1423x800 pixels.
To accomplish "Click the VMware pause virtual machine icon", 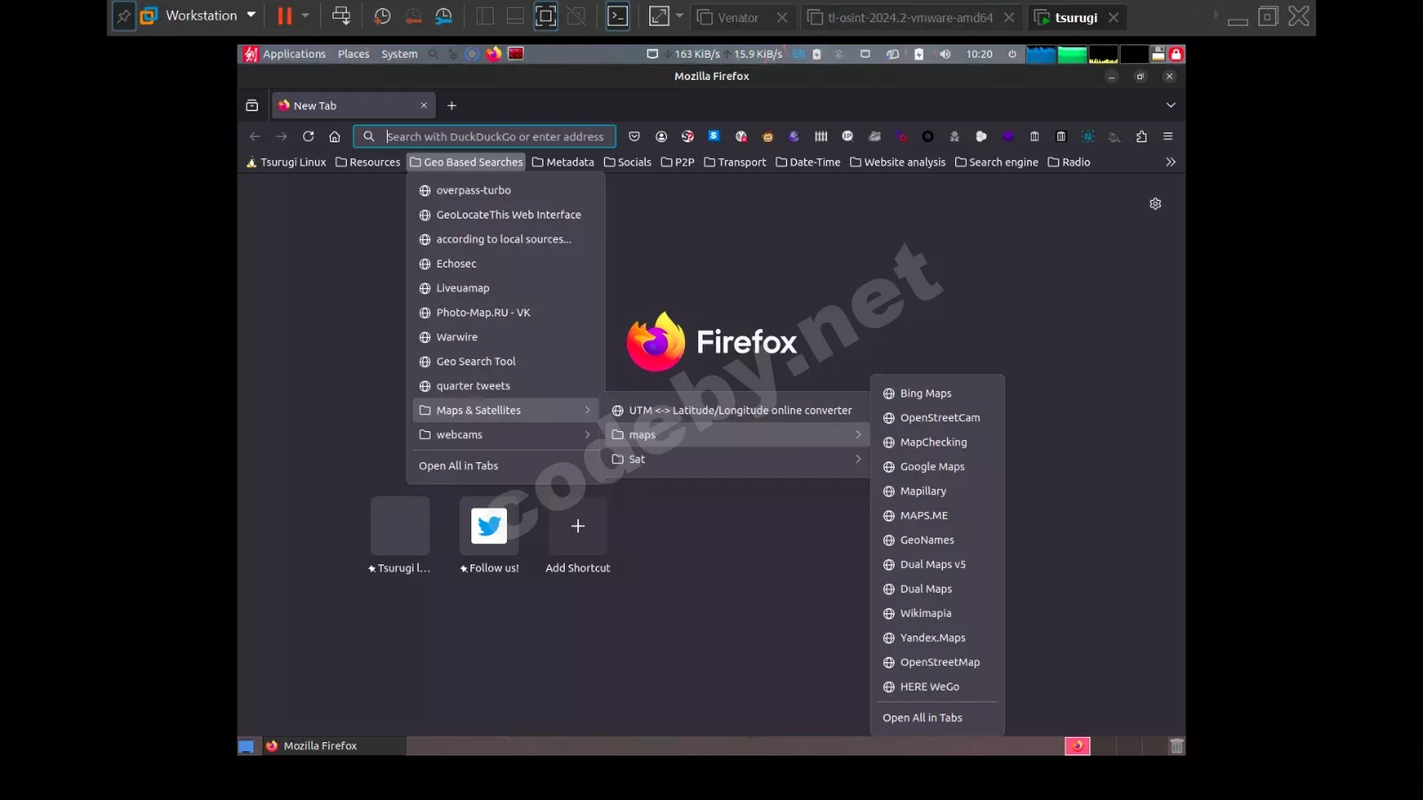I will point(285,16).
